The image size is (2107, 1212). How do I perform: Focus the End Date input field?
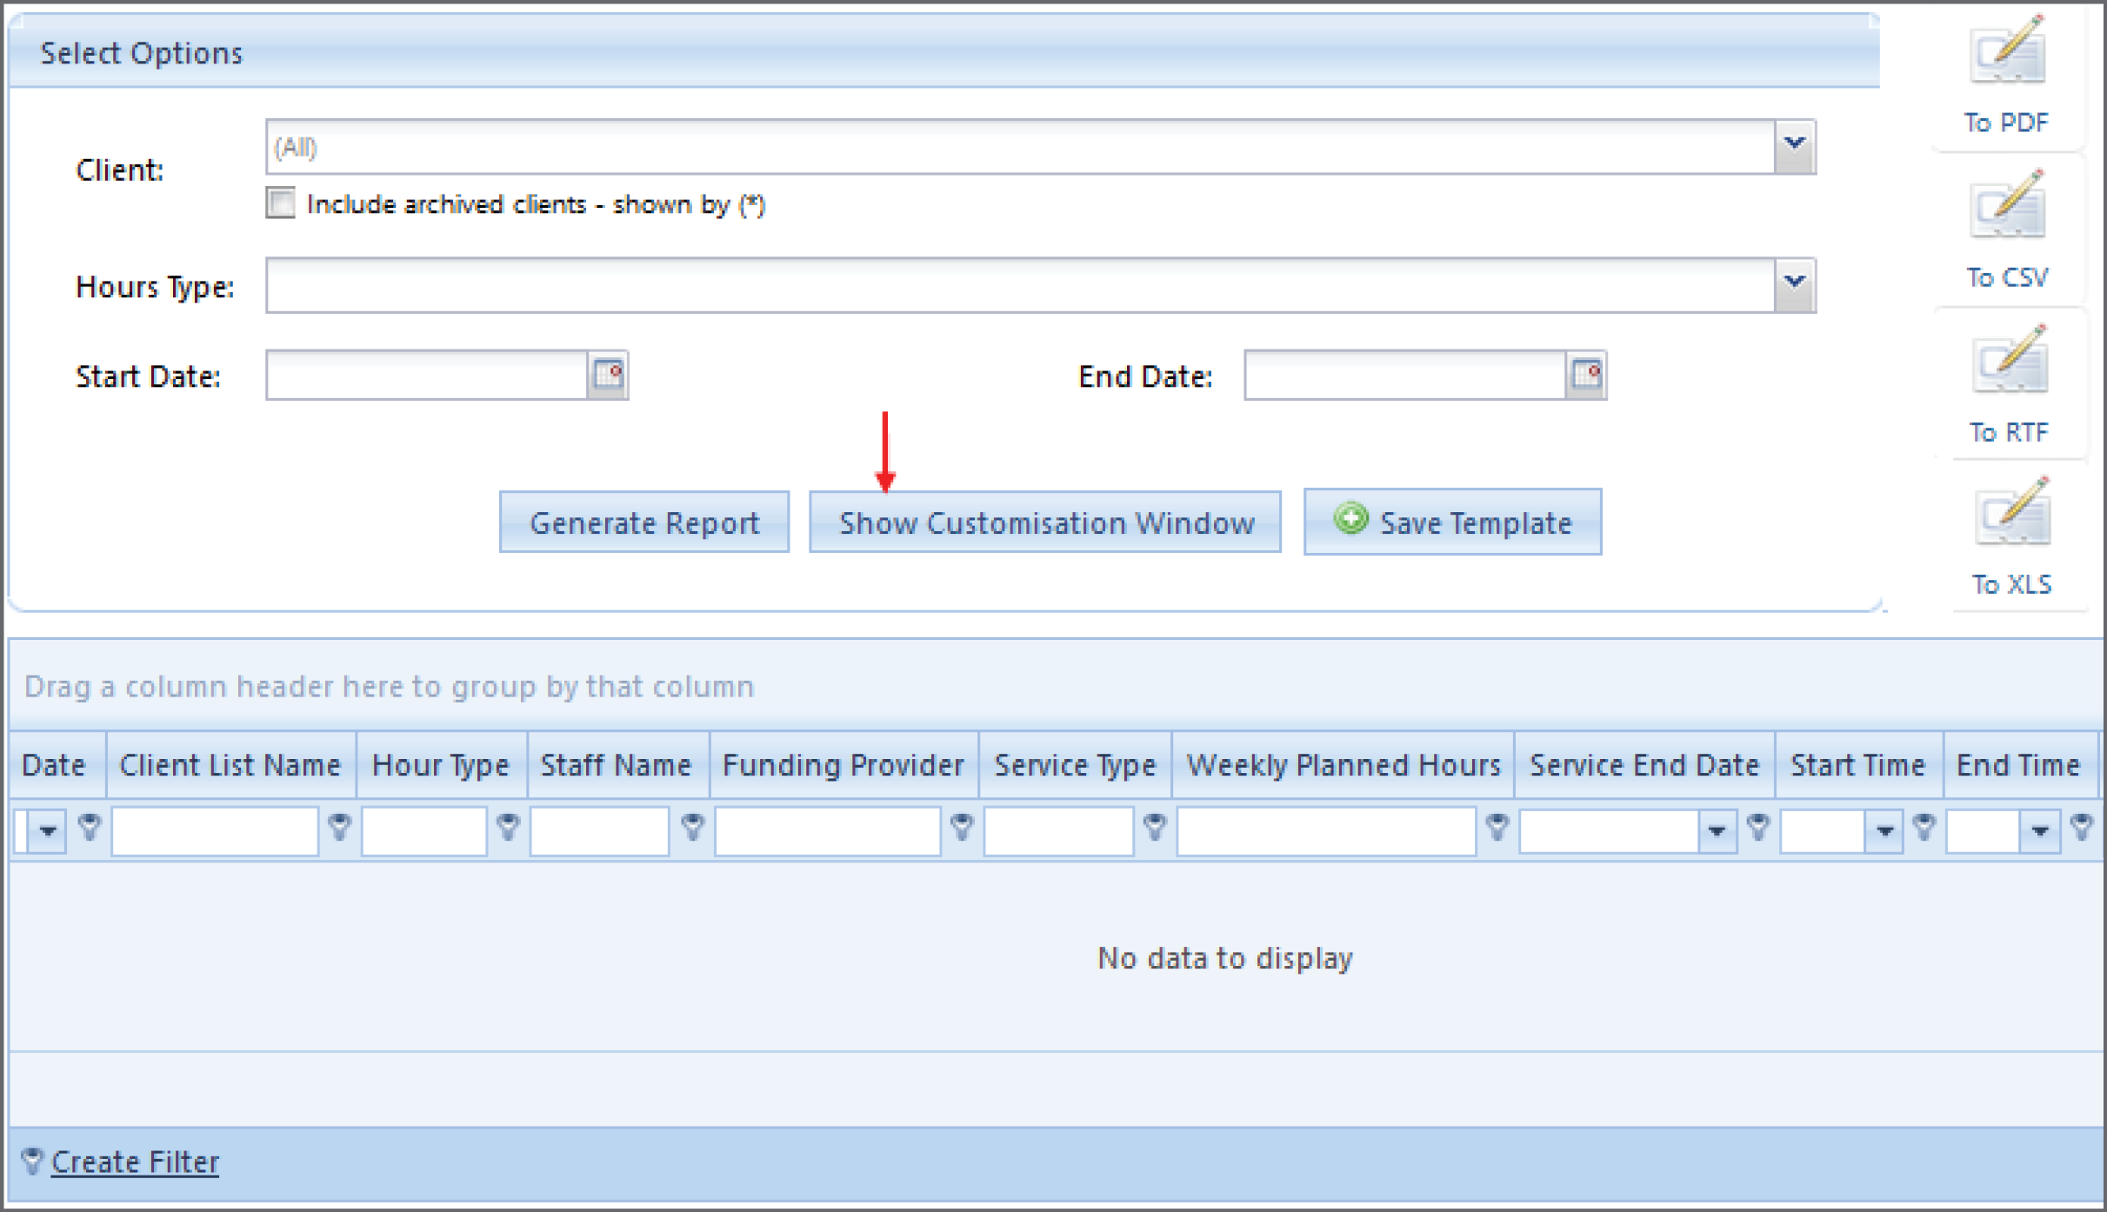1406,376
